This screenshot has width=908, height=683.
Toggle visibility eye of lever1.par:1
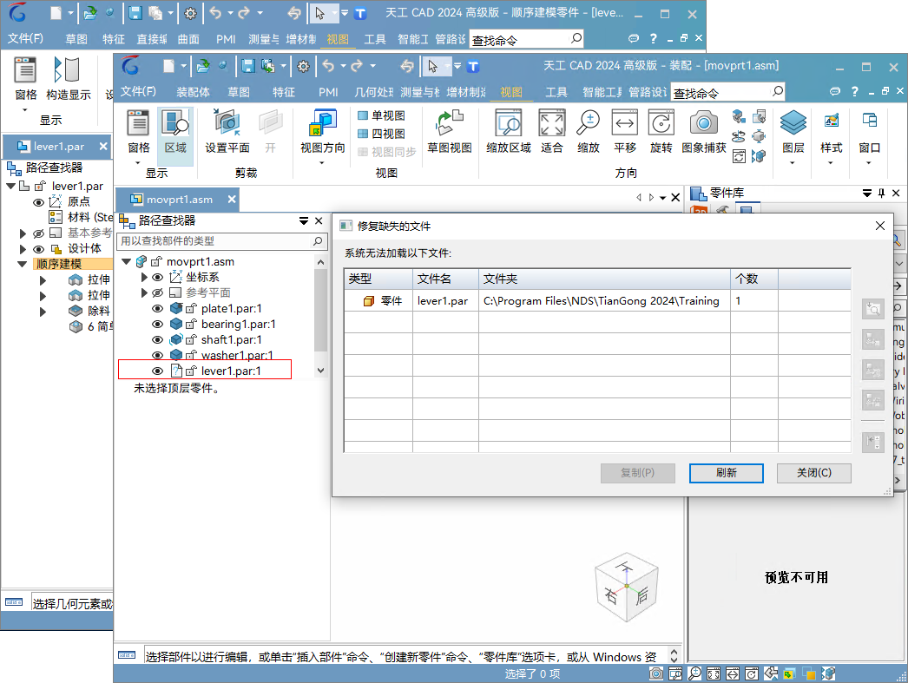click(157, 371)
